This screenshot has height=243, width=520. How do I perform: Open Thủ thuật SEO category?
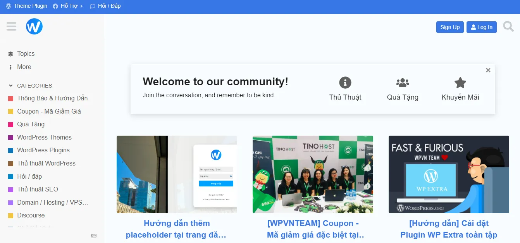click(x=38, y=190)
